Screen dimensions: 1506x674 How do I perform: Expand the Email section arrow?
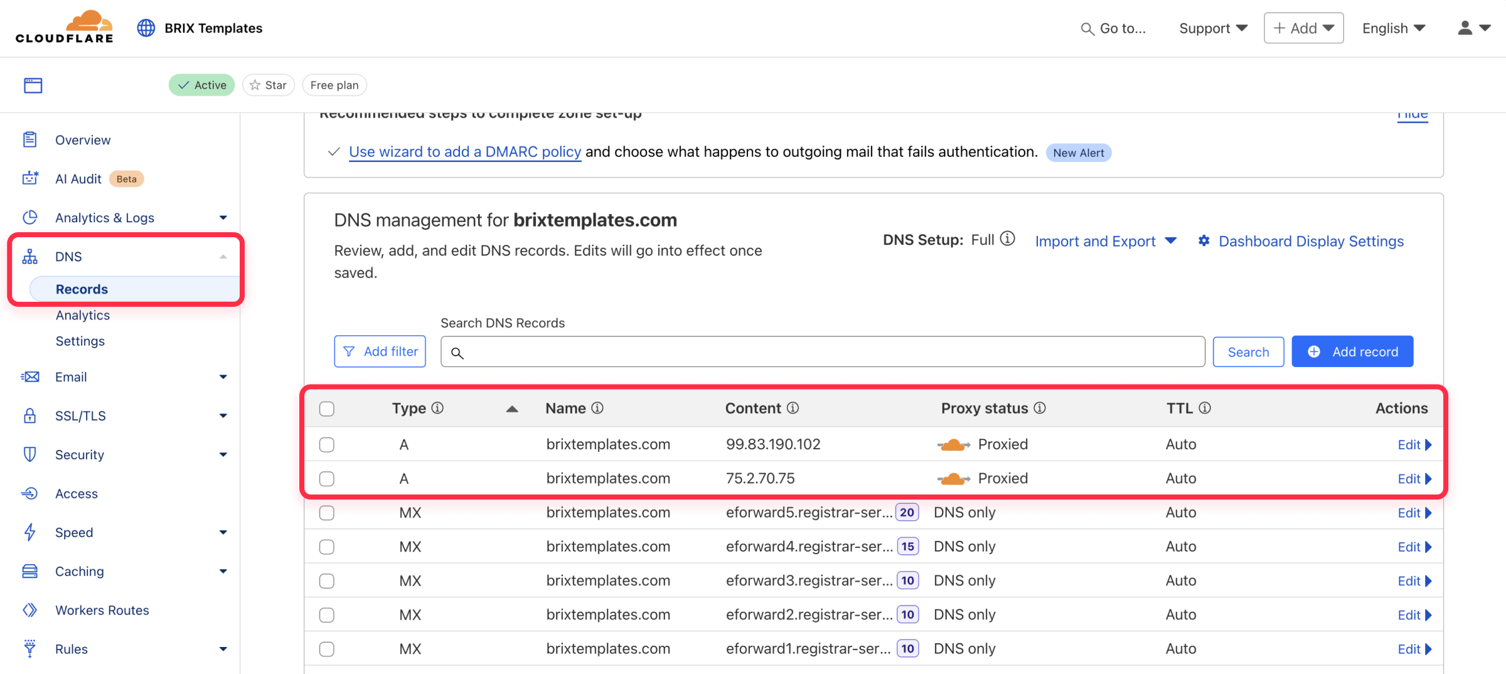223,377
